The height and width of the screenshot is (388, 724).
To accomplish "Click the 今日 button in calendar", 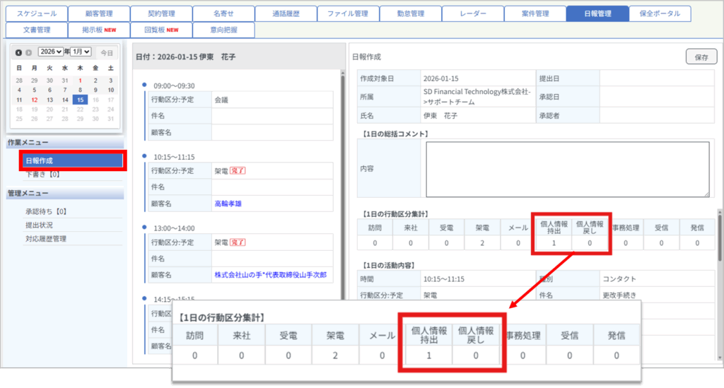I will [x=106, y=52].
